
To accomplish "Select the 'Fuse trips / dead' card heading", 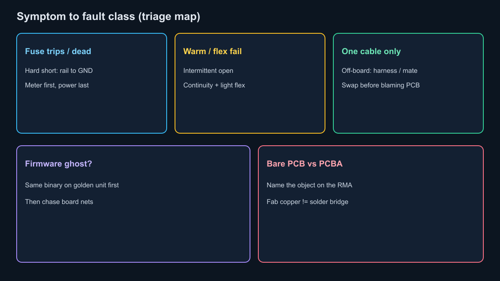I will coord(58,51).
